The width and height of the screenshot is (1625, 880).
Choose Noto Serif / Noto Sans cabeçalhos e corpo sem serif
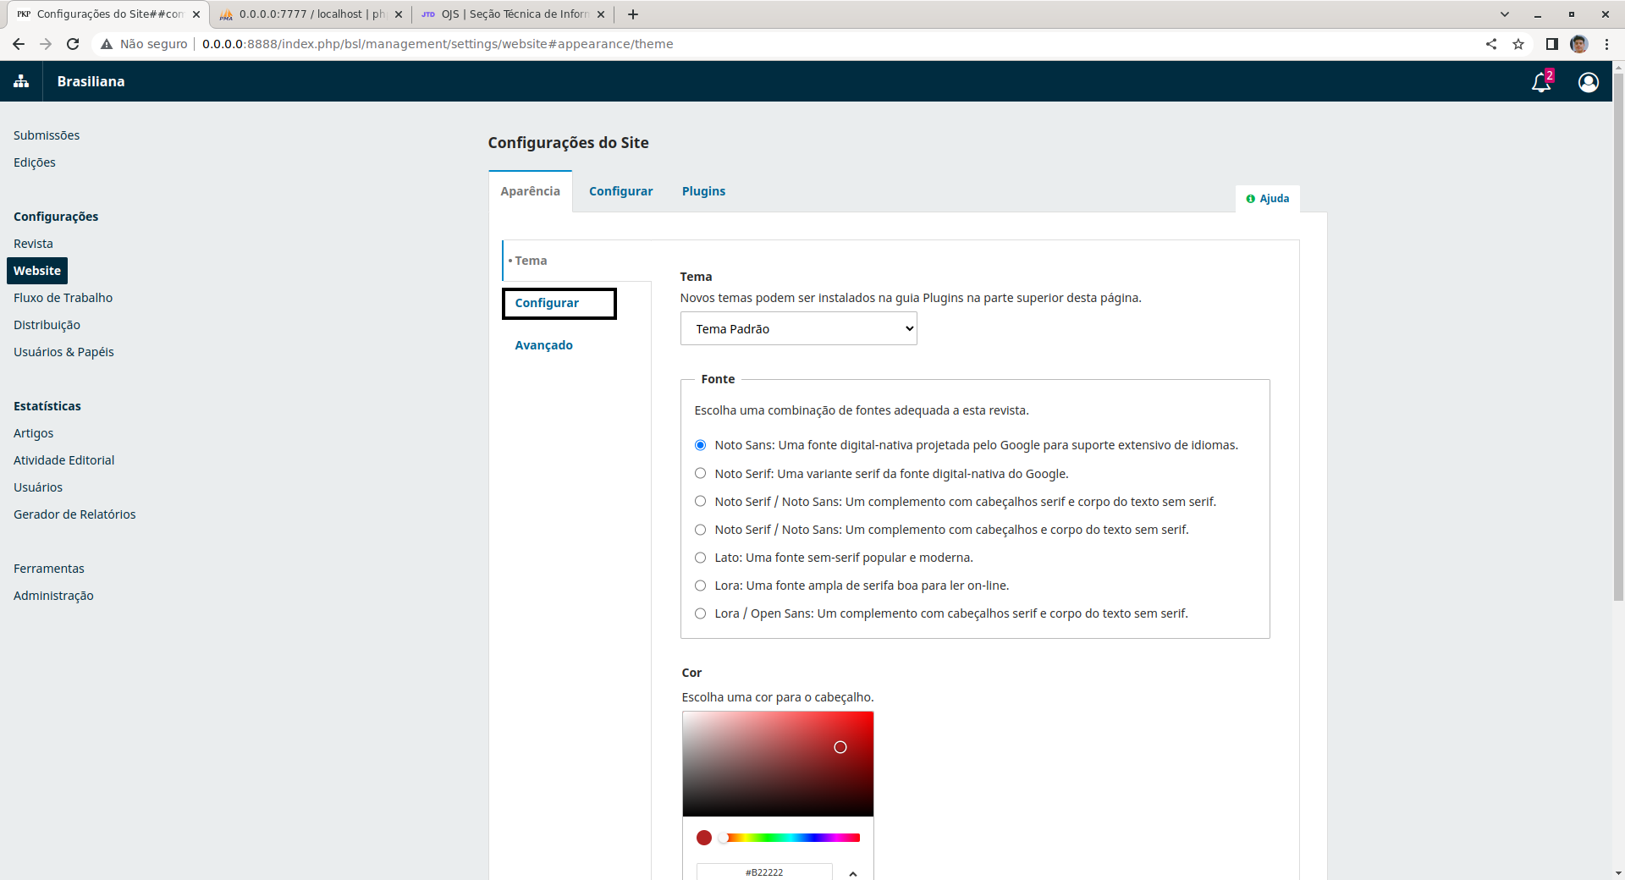pyautogui.click(x=700, y=530)
